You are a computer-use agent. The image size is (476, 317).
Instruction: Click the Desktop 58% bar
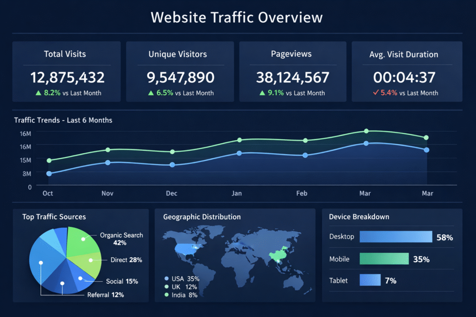396,237
